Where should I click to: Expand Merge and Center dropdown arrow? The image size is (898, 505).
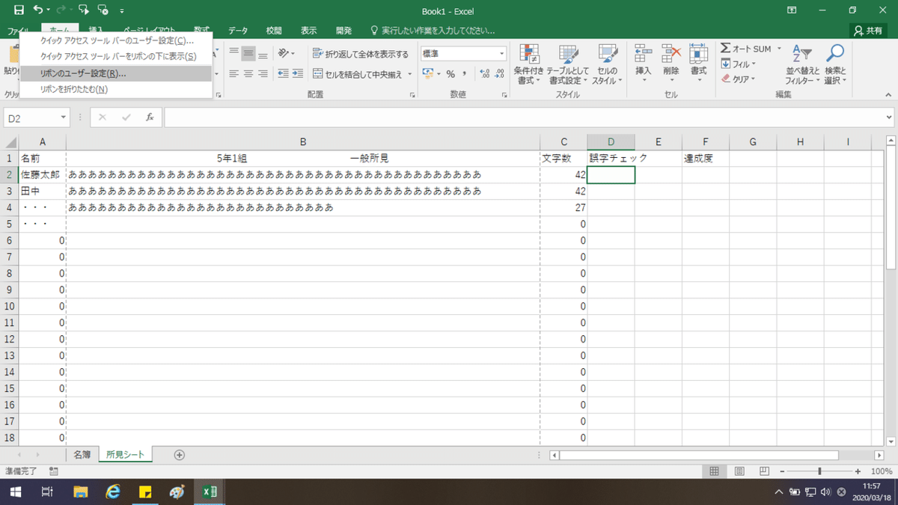[x=410, y=74]
